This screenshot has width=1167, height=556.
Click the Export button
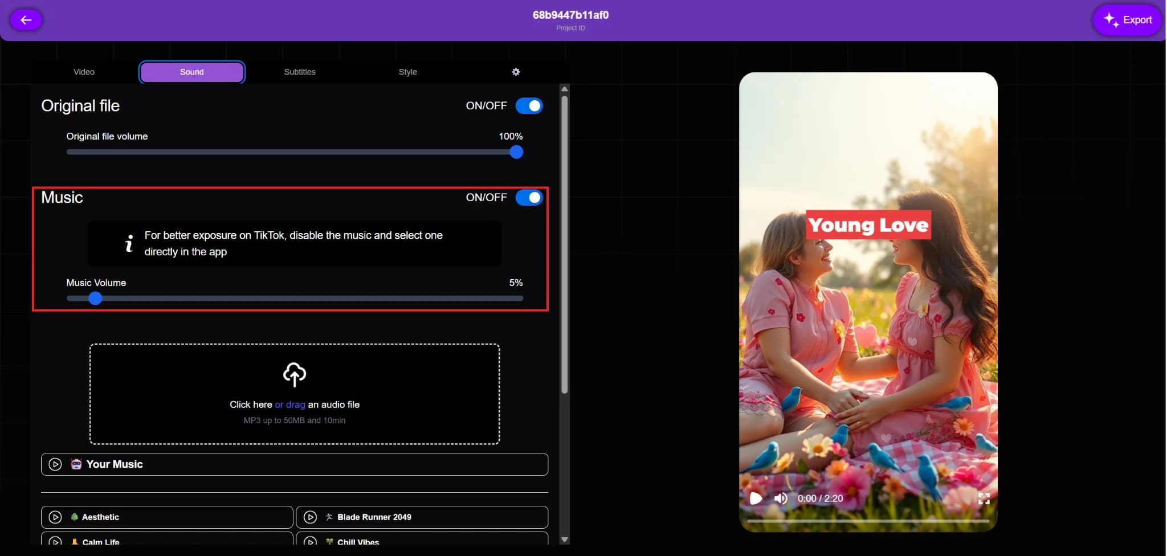click(1127, 19)
